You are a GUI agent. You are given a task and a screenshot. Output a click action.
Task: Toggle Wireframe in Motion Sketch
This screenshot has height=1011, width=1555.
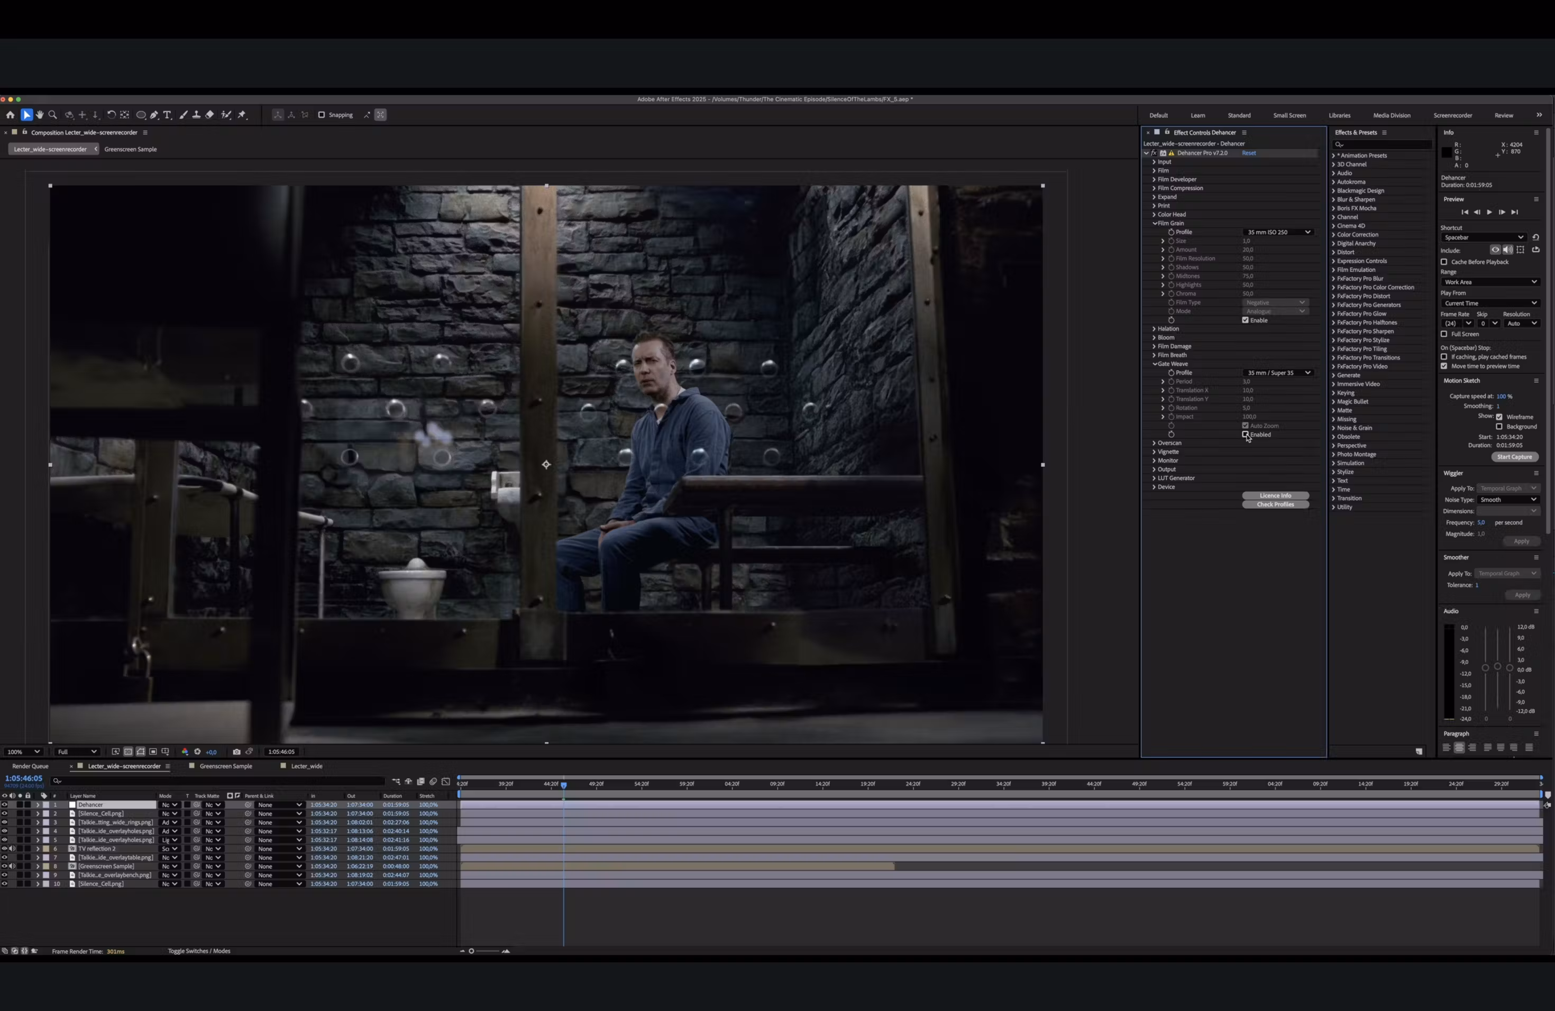pos(1499,417)
